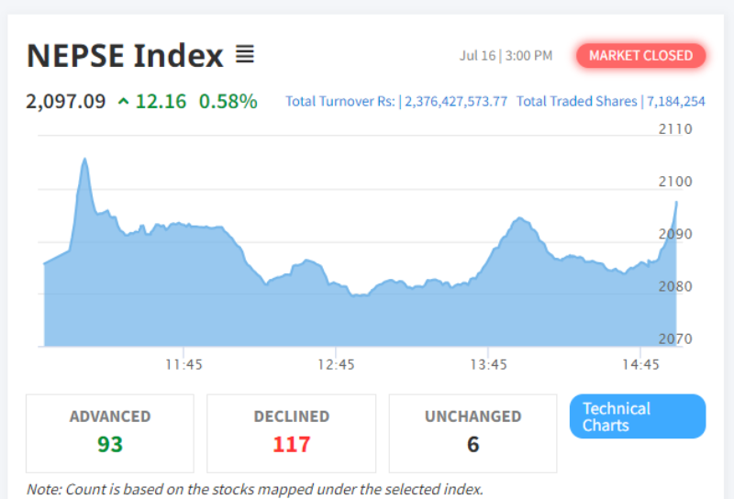The width and height of the screenshot is (734, 499).
Task: Click the 14:45 time axis label
Action: click(640, 365)
